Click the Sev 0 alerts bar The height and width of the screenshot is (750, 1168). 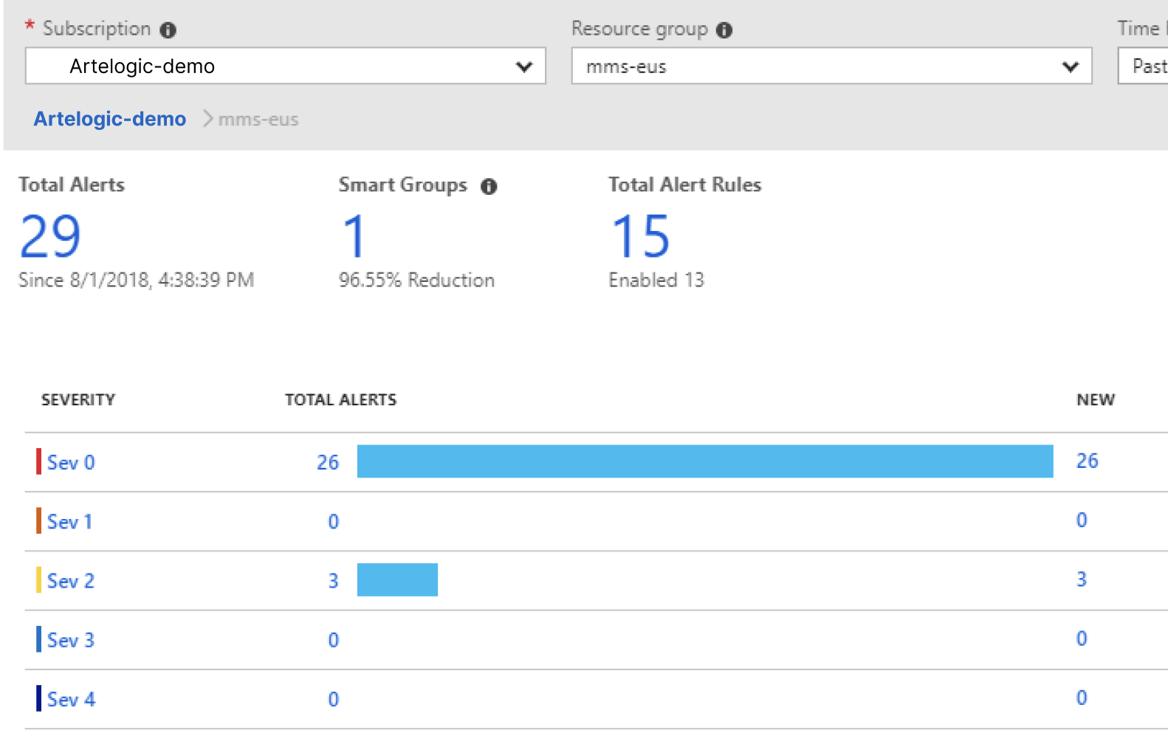[705, 461]
